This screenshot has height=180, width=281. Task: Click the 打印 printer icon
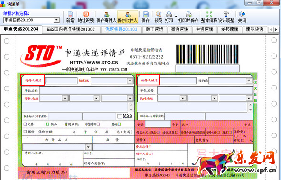coord(169,14)
